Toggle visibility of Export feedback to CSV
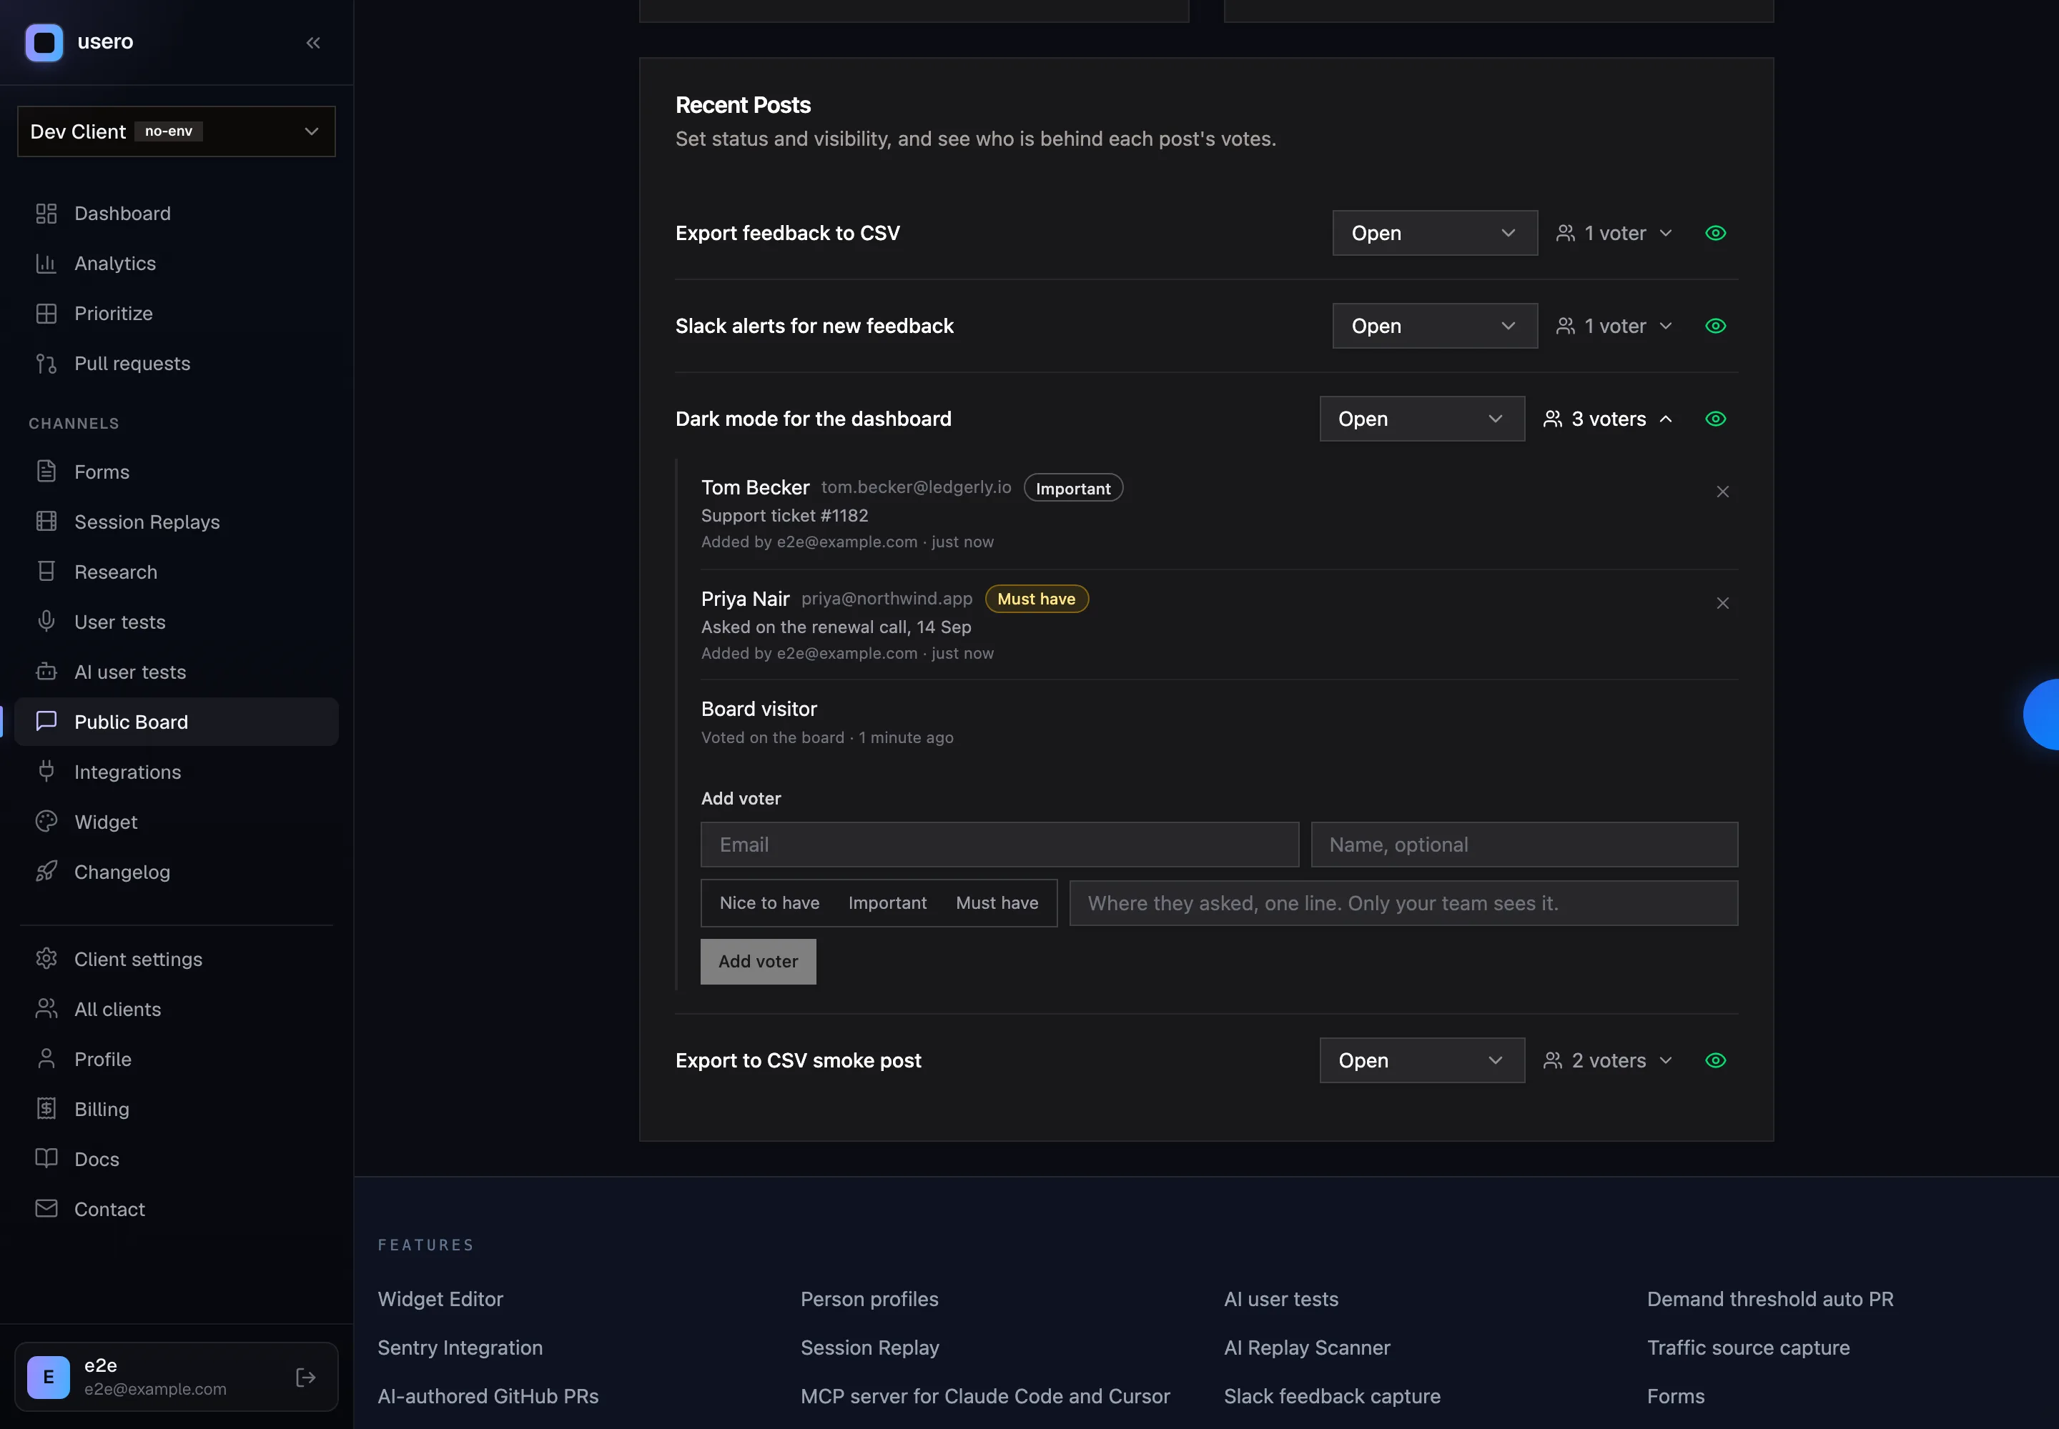 1715,233
